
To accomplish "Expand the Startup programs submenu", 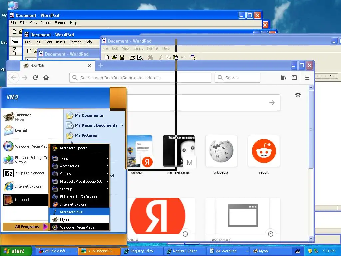I will 80,189.
